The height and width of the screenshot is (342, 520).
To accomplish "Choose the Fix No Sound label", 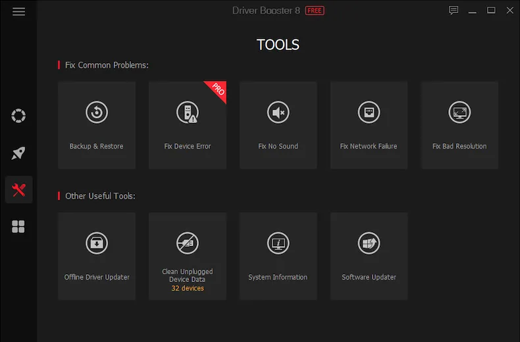I will tap(278, 146).
